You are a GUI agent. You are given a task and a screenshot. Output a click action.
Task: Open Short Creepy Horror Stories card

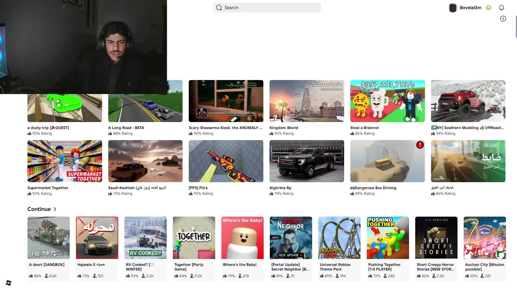(436, 249)
